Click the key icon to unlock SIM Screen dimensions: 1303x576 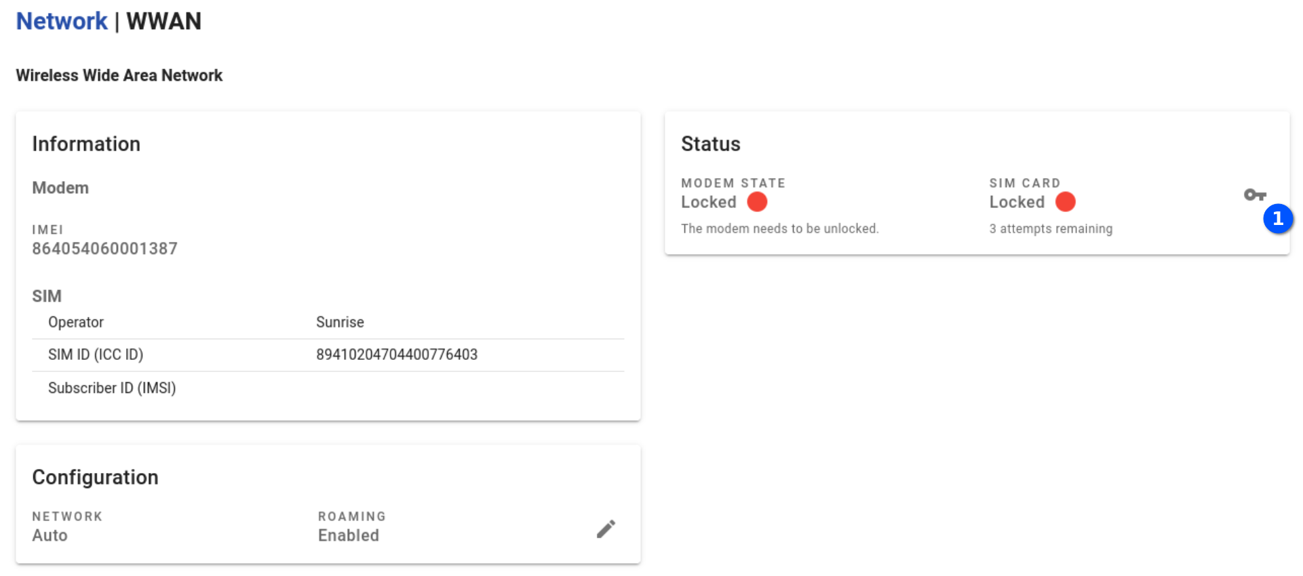coord(1254,195)
